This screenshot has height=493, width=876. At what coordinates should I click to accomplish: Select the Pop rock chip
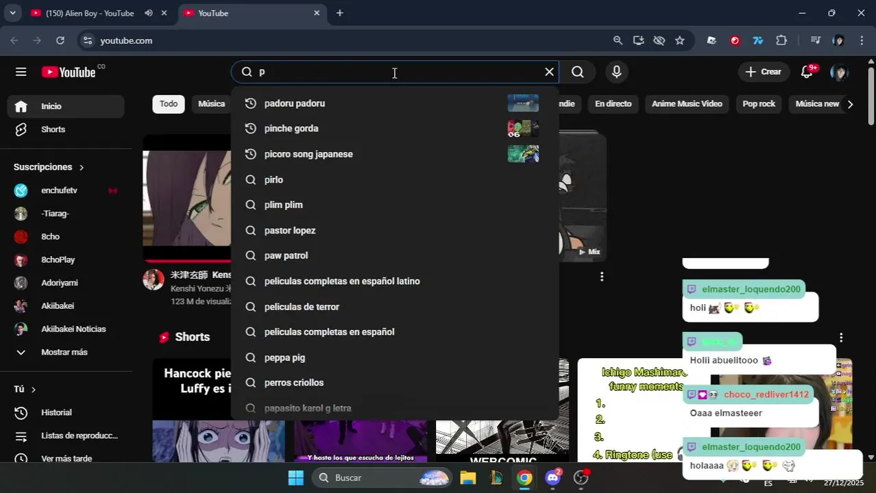(x=759, y=104)
